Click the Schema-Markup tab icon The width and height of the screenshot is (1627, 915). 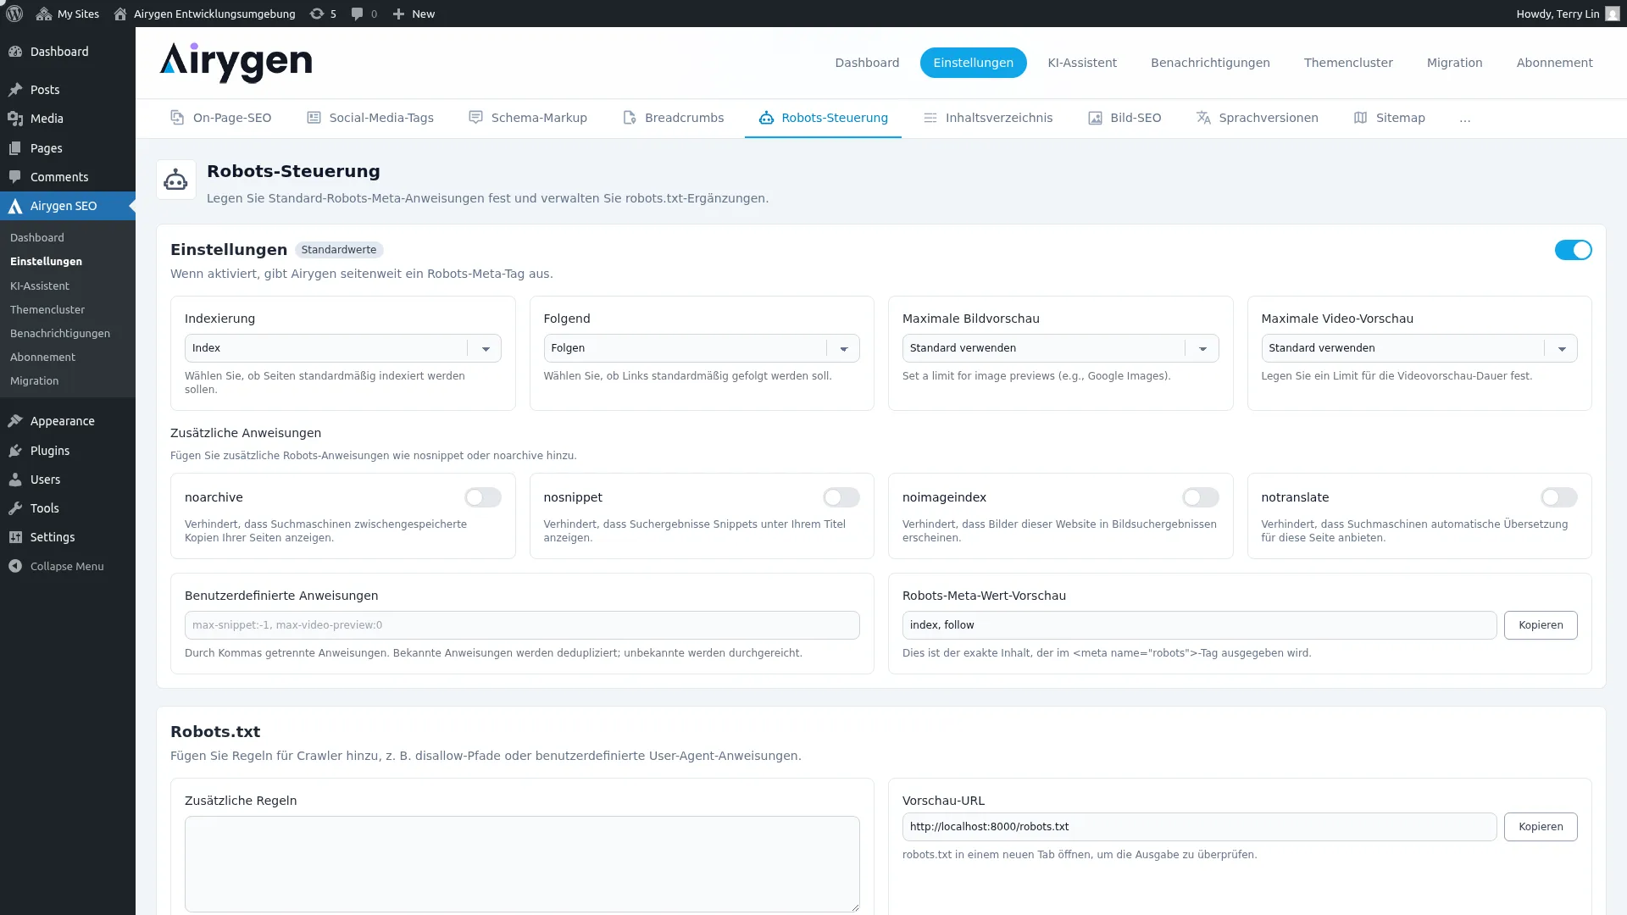475,118
